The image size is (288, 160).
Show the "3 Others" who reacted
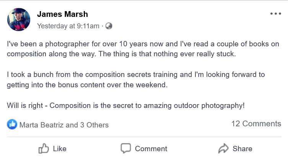[95, 125]
